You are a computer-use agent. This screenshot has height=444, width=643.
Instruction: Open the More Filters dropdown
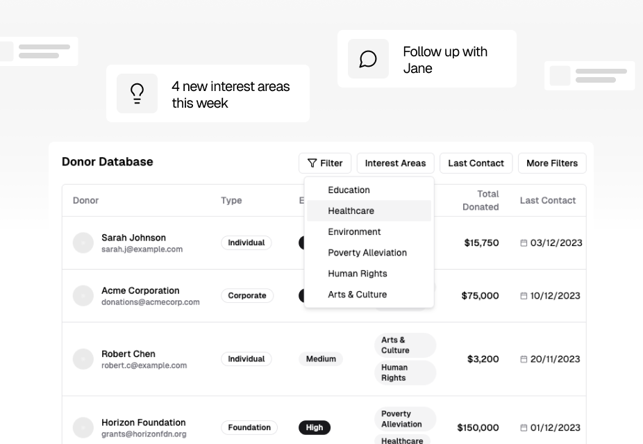552,163
